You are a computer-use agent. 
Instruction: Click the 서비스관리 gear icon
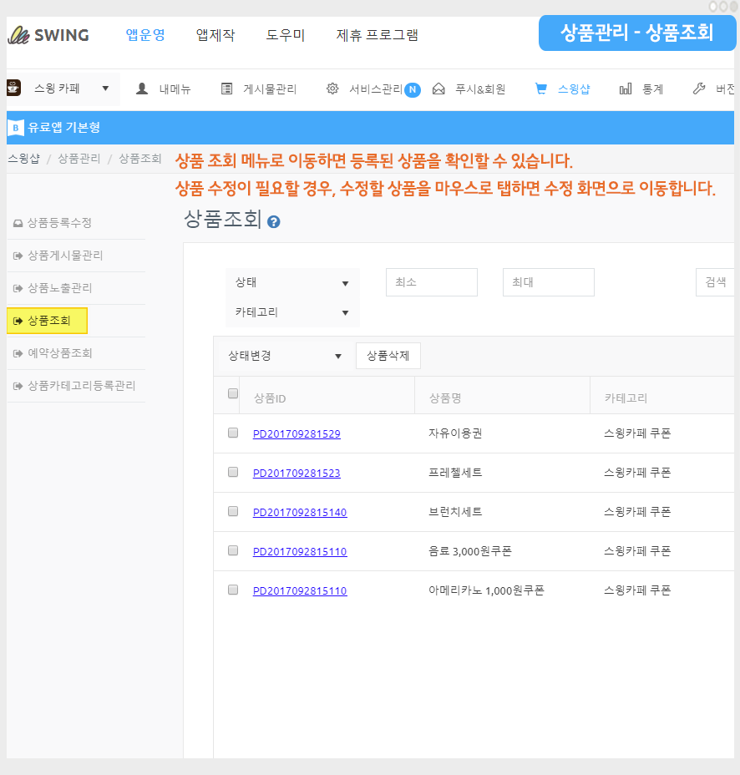(332, 89)
